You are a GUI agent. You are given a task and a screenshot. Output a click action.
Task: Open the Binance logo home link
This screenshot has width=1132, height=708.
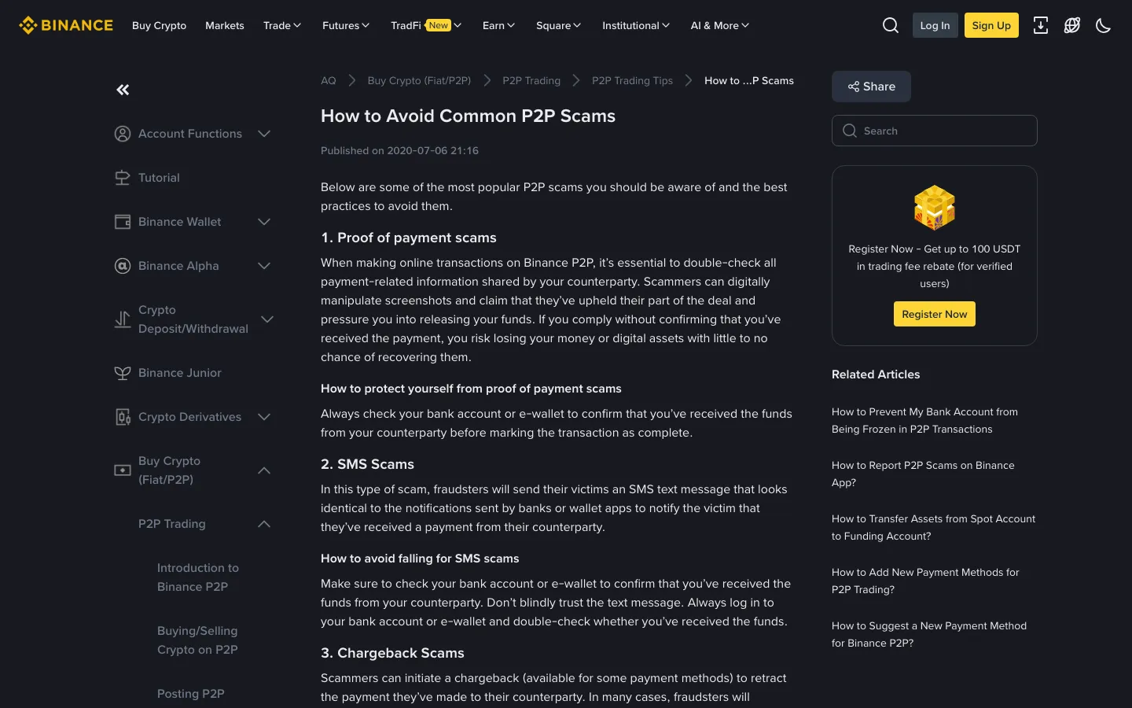coord(66,25)
